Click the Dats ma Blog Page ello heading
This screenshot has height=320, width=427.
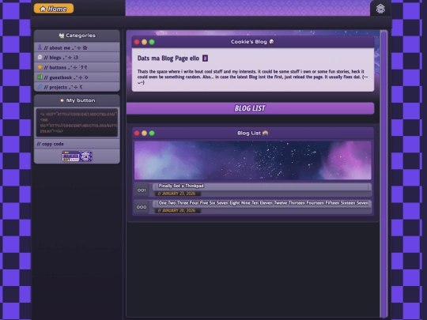(x=168, y=58)
